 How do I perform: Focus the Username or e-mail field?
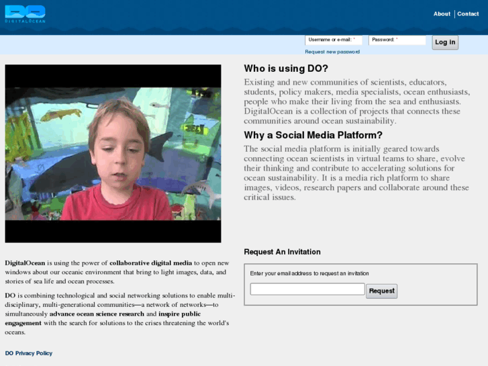pos(334,40)
